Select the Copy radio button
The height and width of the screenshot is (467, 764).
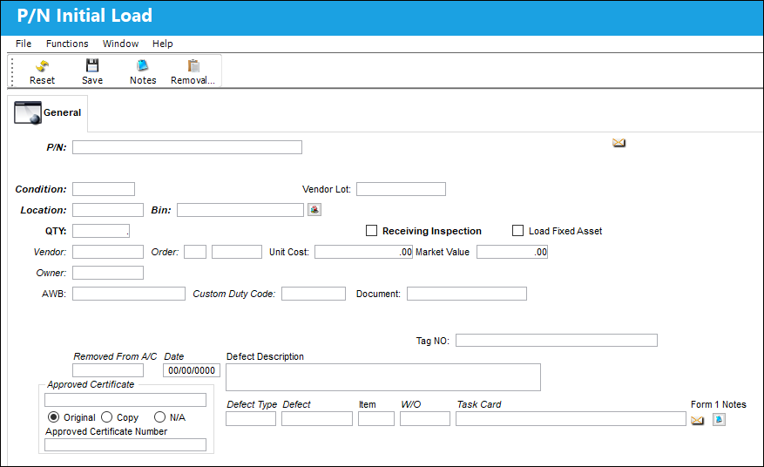(x=106, y=417)
